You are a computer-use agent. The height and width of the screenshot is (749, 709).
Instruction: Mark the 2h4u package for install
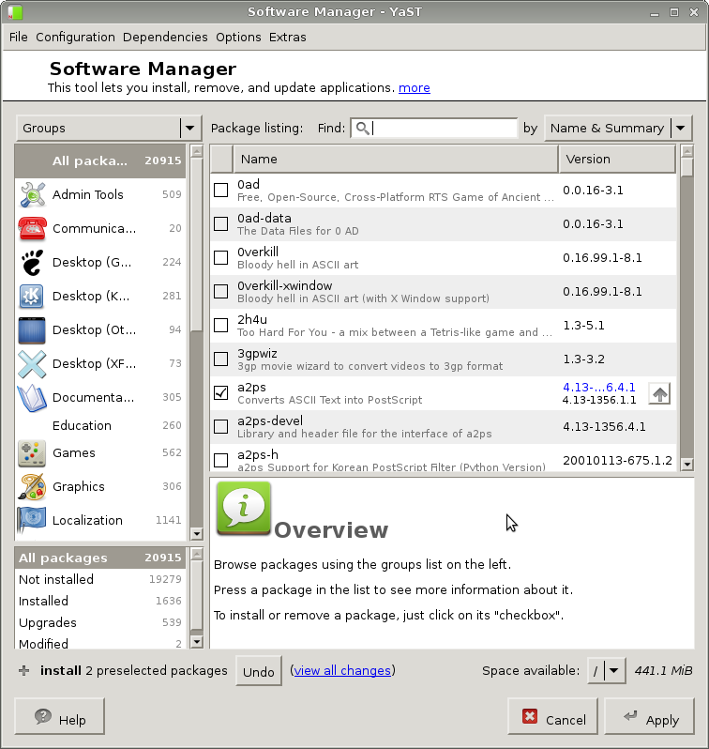click(221, 326)
